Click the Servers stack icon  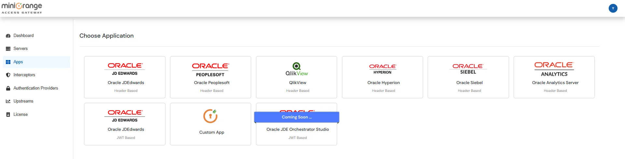[8, 49]
